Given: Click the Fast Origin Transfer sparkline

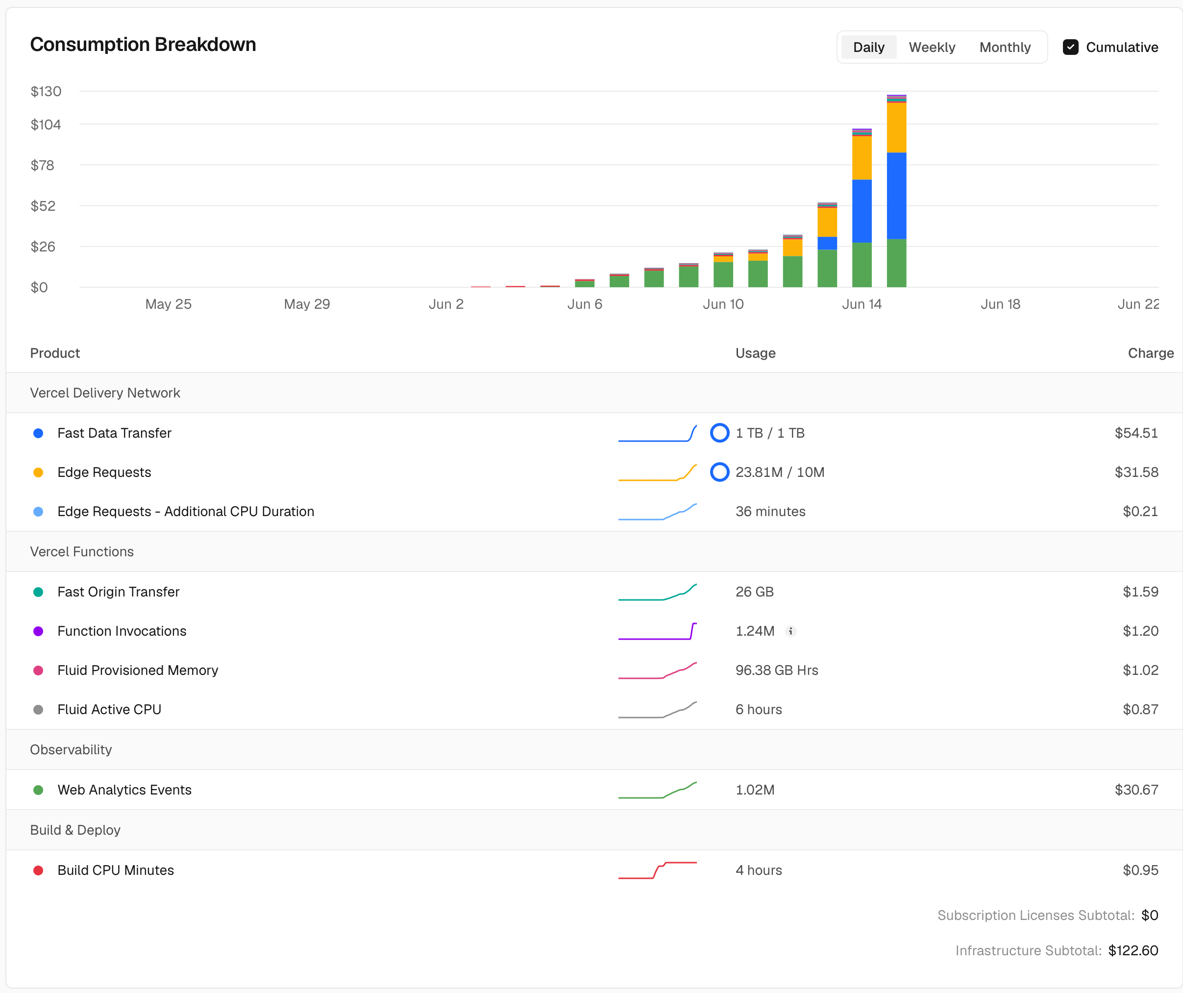Looking at the screenshot, I should tap(657, 592).
